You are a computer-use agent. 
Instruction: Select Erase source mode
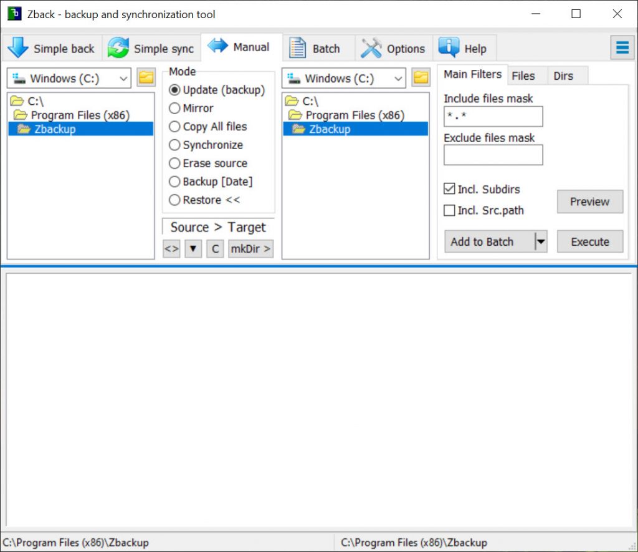coord(208,163)
